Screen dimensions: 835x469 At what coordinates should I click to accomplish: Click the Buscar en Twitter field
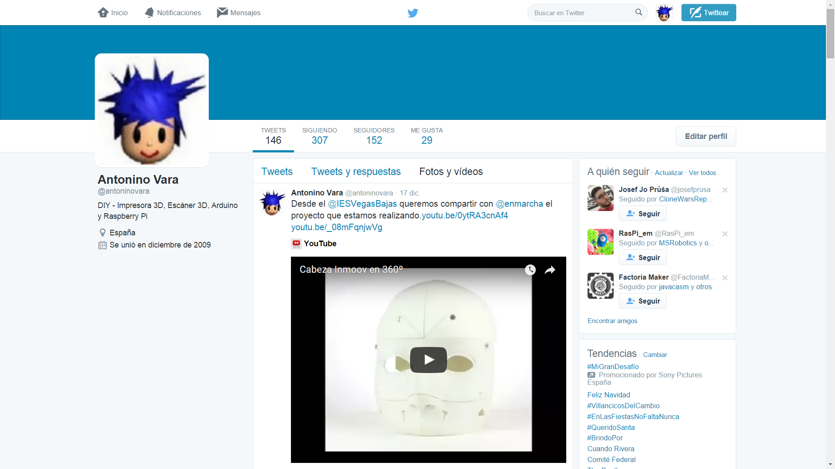(x=581, y=13)
